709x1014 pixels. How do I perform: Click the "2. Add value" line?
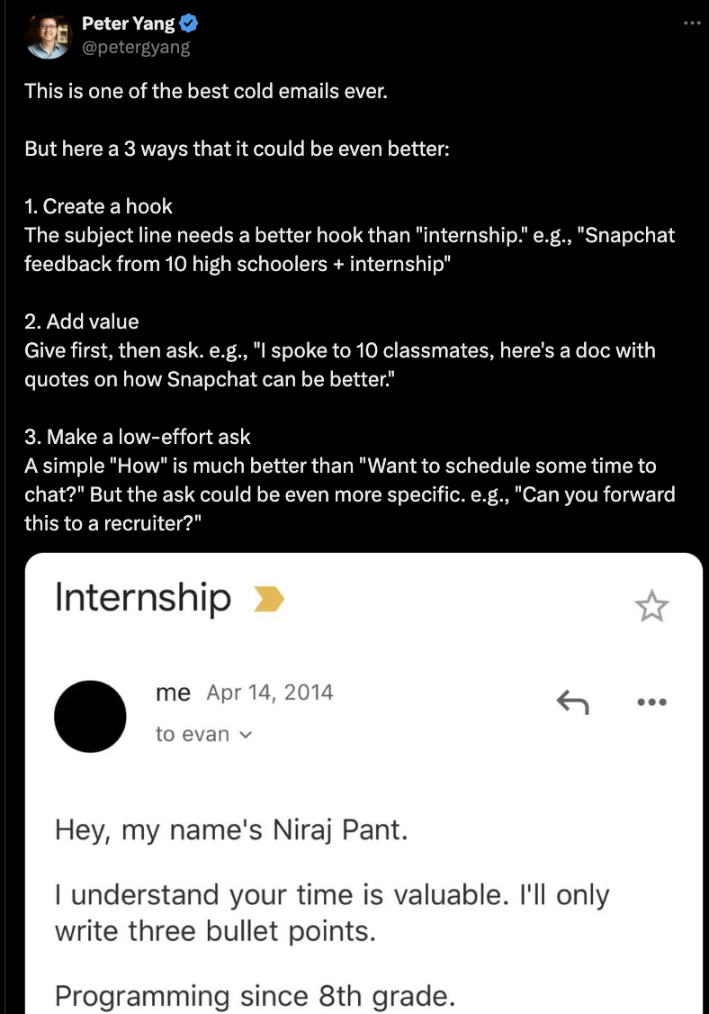pos(82,321)
